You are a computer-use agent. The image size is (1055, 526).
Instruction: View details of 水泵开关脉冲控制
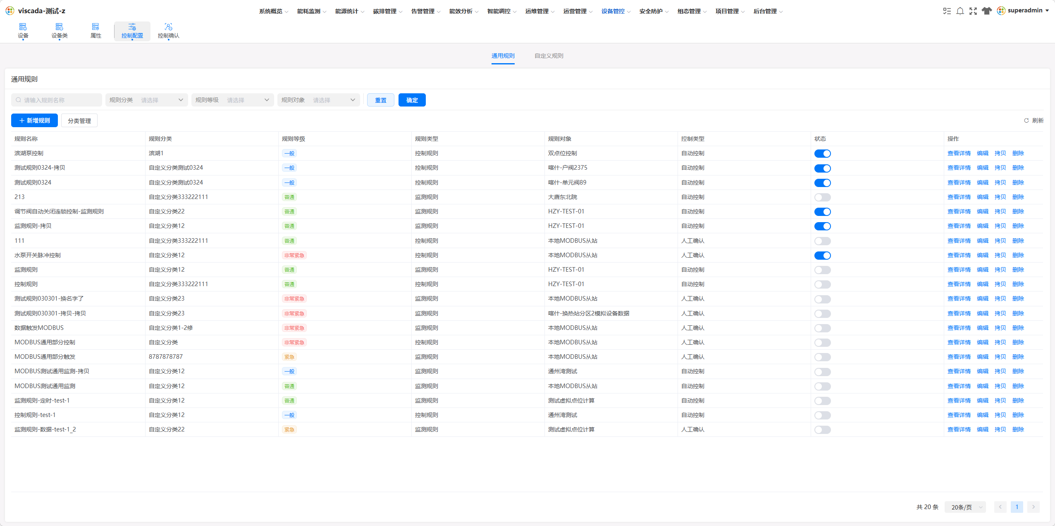(959, 255)
